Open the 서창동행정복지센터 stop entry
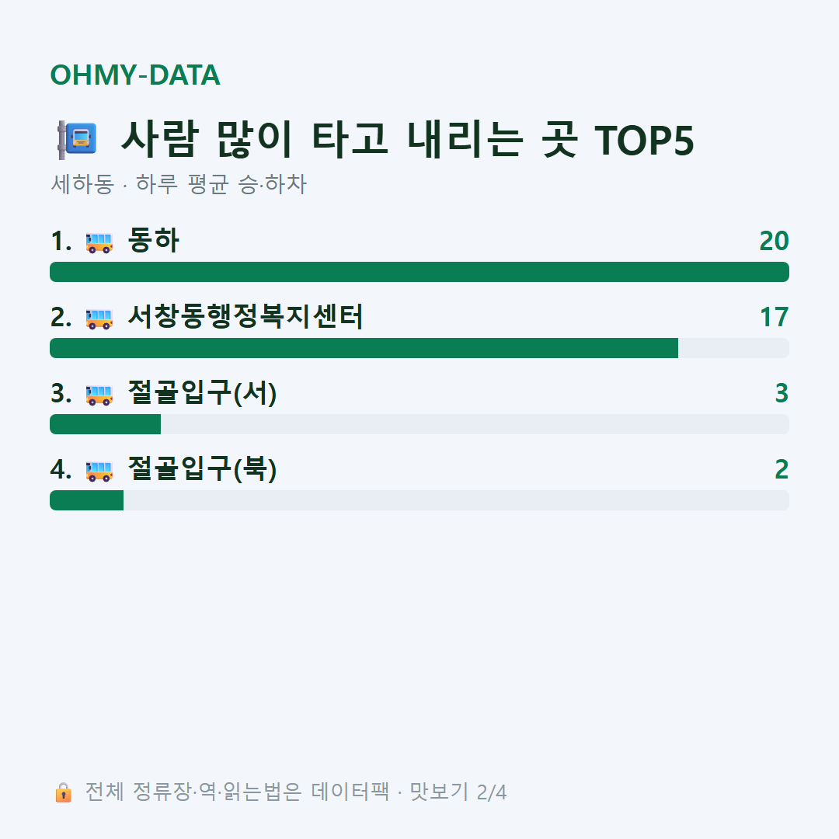Viewport: 839px width, 839px height. tap(245, 317)
